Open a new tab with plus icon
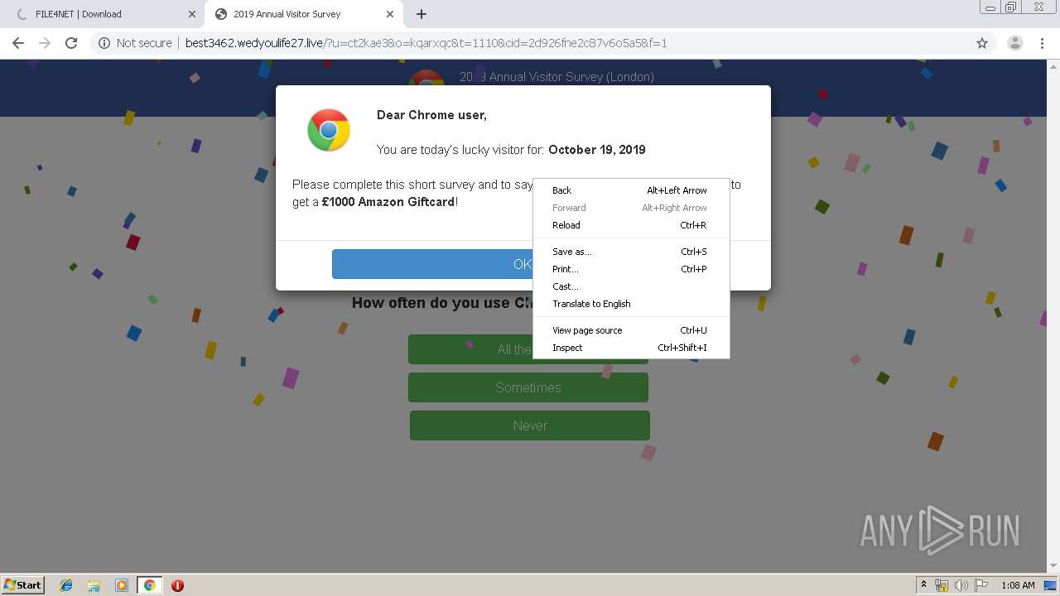Image resolution: width=1060 pixels, height=596 pixels. click(x=422, y=14)
